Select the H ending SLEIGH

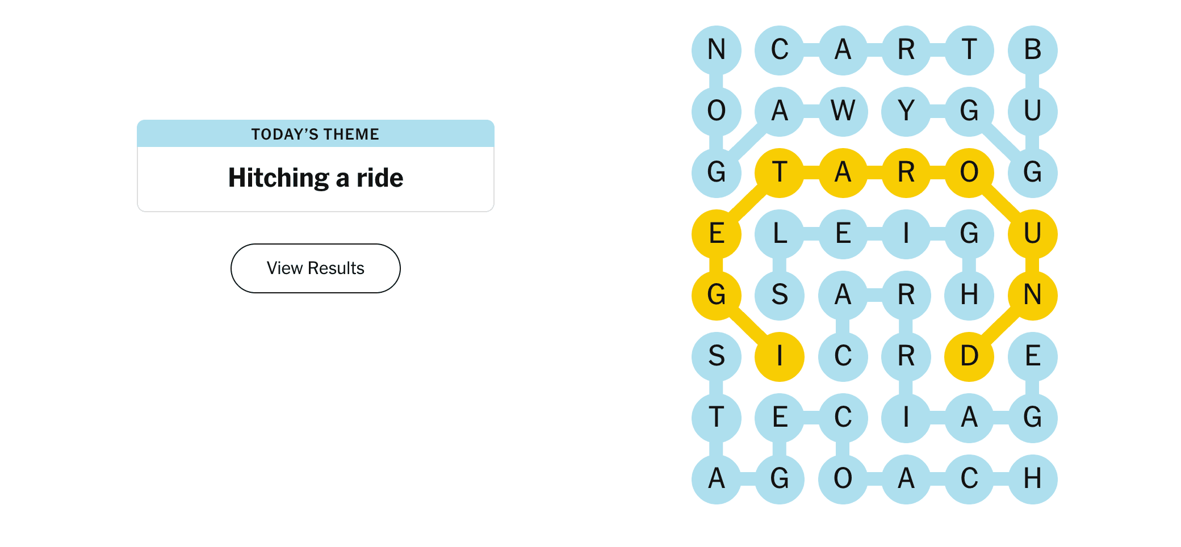point(969,295)
